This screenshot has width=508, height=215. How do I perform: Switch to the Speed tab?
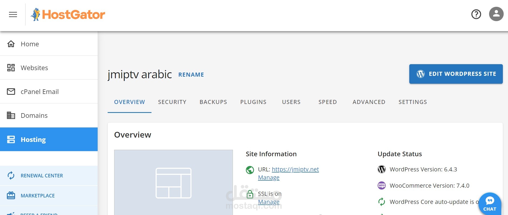[328, 102]
